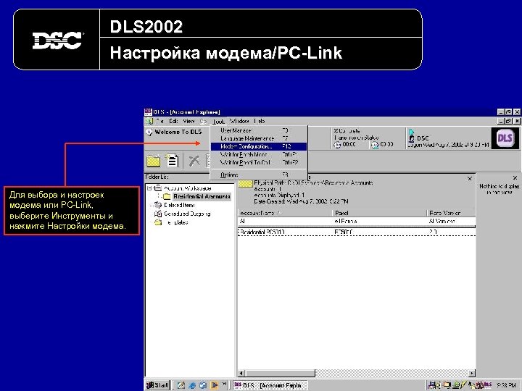Click the yellow New Folder toolbar icon

click(154, 161)
